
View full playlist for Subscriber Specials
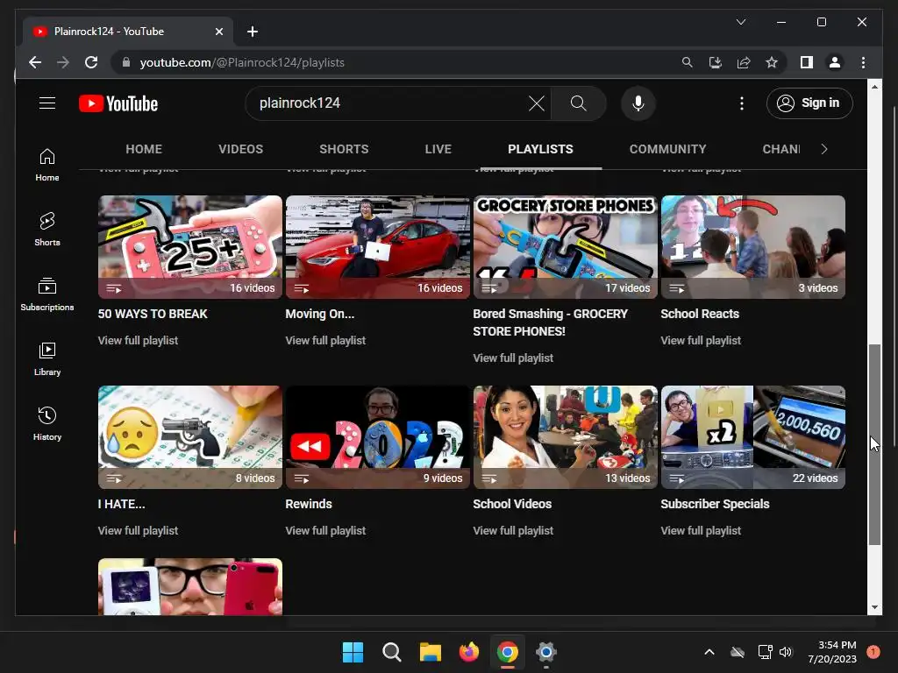701,530
